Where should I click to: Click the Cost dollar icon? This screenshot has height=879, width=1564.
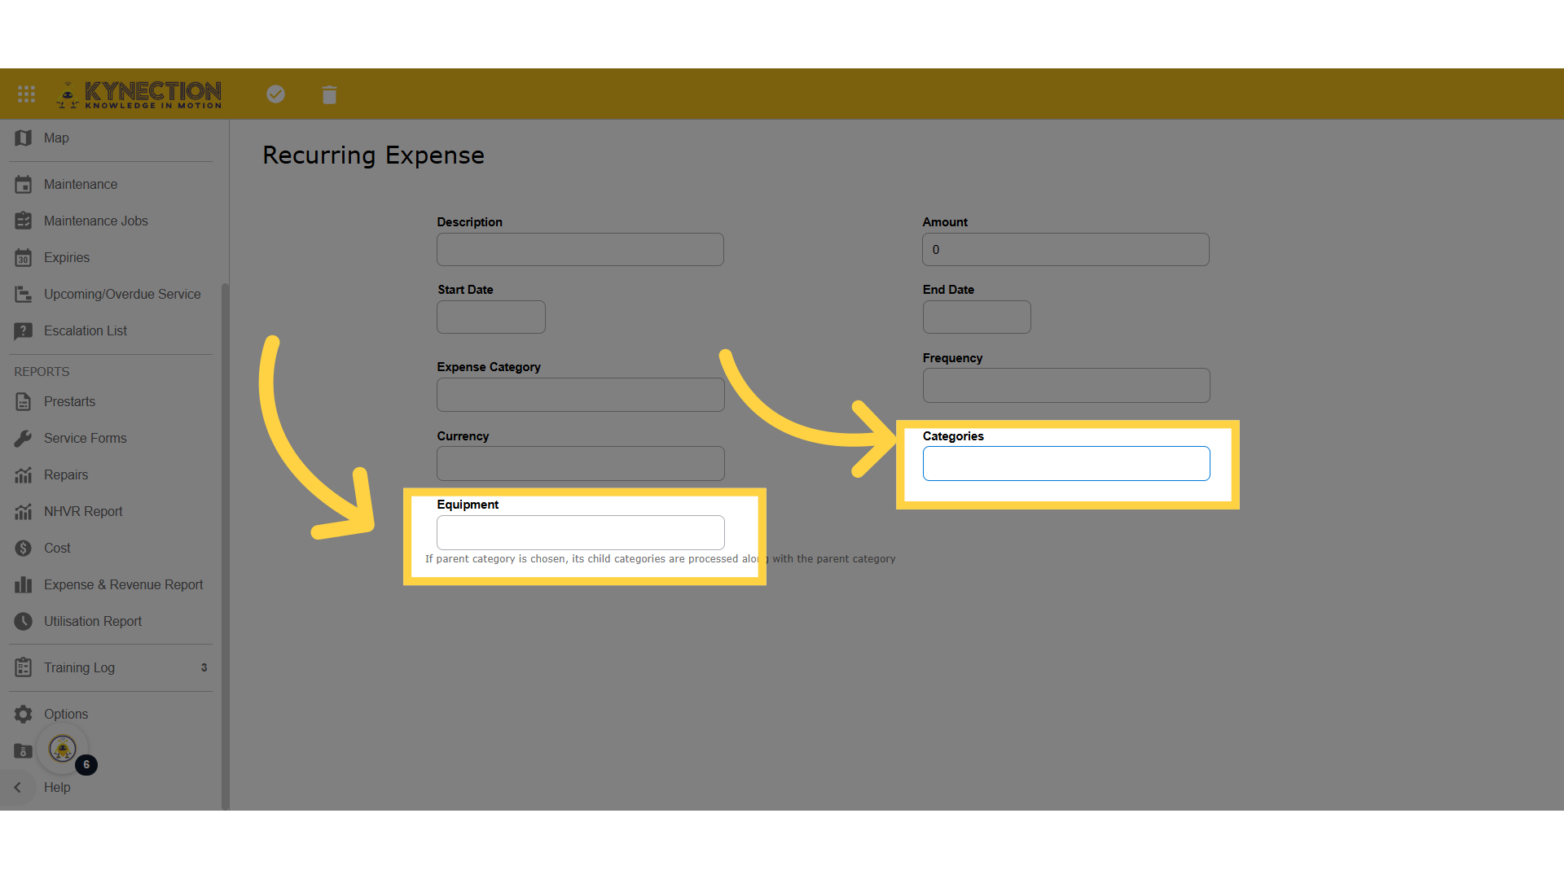[24, 549]
